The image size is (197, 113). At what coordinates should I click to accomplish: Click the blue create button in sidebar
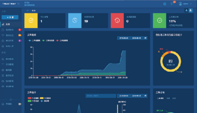coord(10,17)
